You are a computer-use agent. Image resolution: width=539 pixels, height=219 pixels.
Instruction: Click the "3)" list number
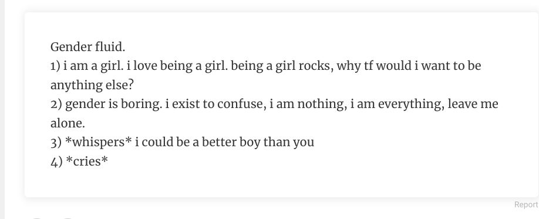point(56,142)
